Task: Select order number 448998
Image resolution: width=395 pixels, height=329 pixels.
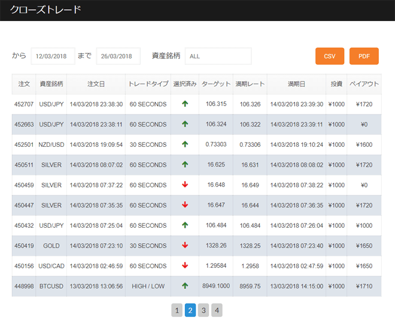Action: [24, 286]
